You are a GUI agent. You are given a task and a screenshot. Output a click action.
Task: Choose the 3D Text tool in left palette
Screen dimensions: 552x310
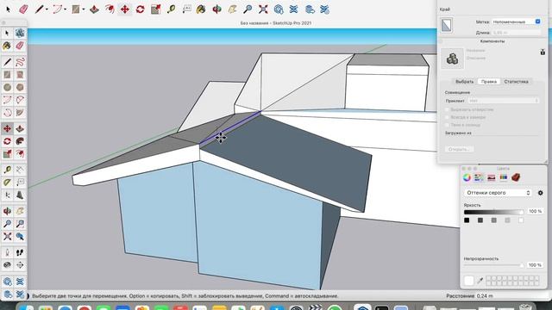click(x=20, y=195)
